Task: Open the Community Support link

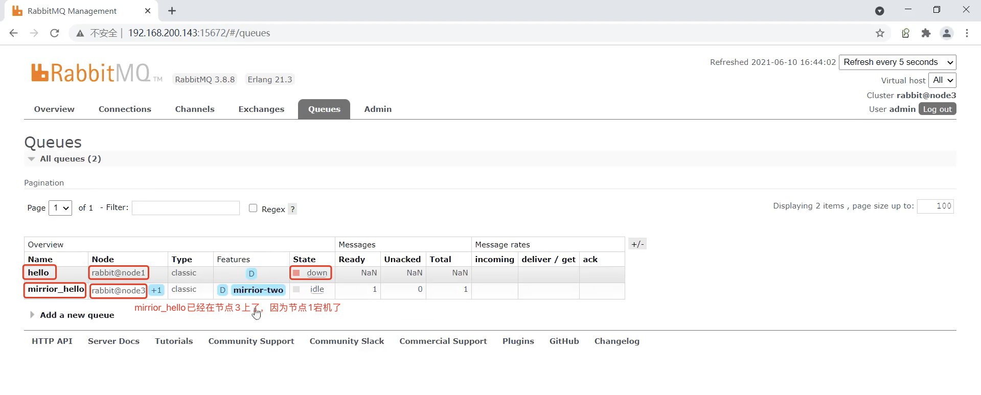Action: click(x=251, y=341)
